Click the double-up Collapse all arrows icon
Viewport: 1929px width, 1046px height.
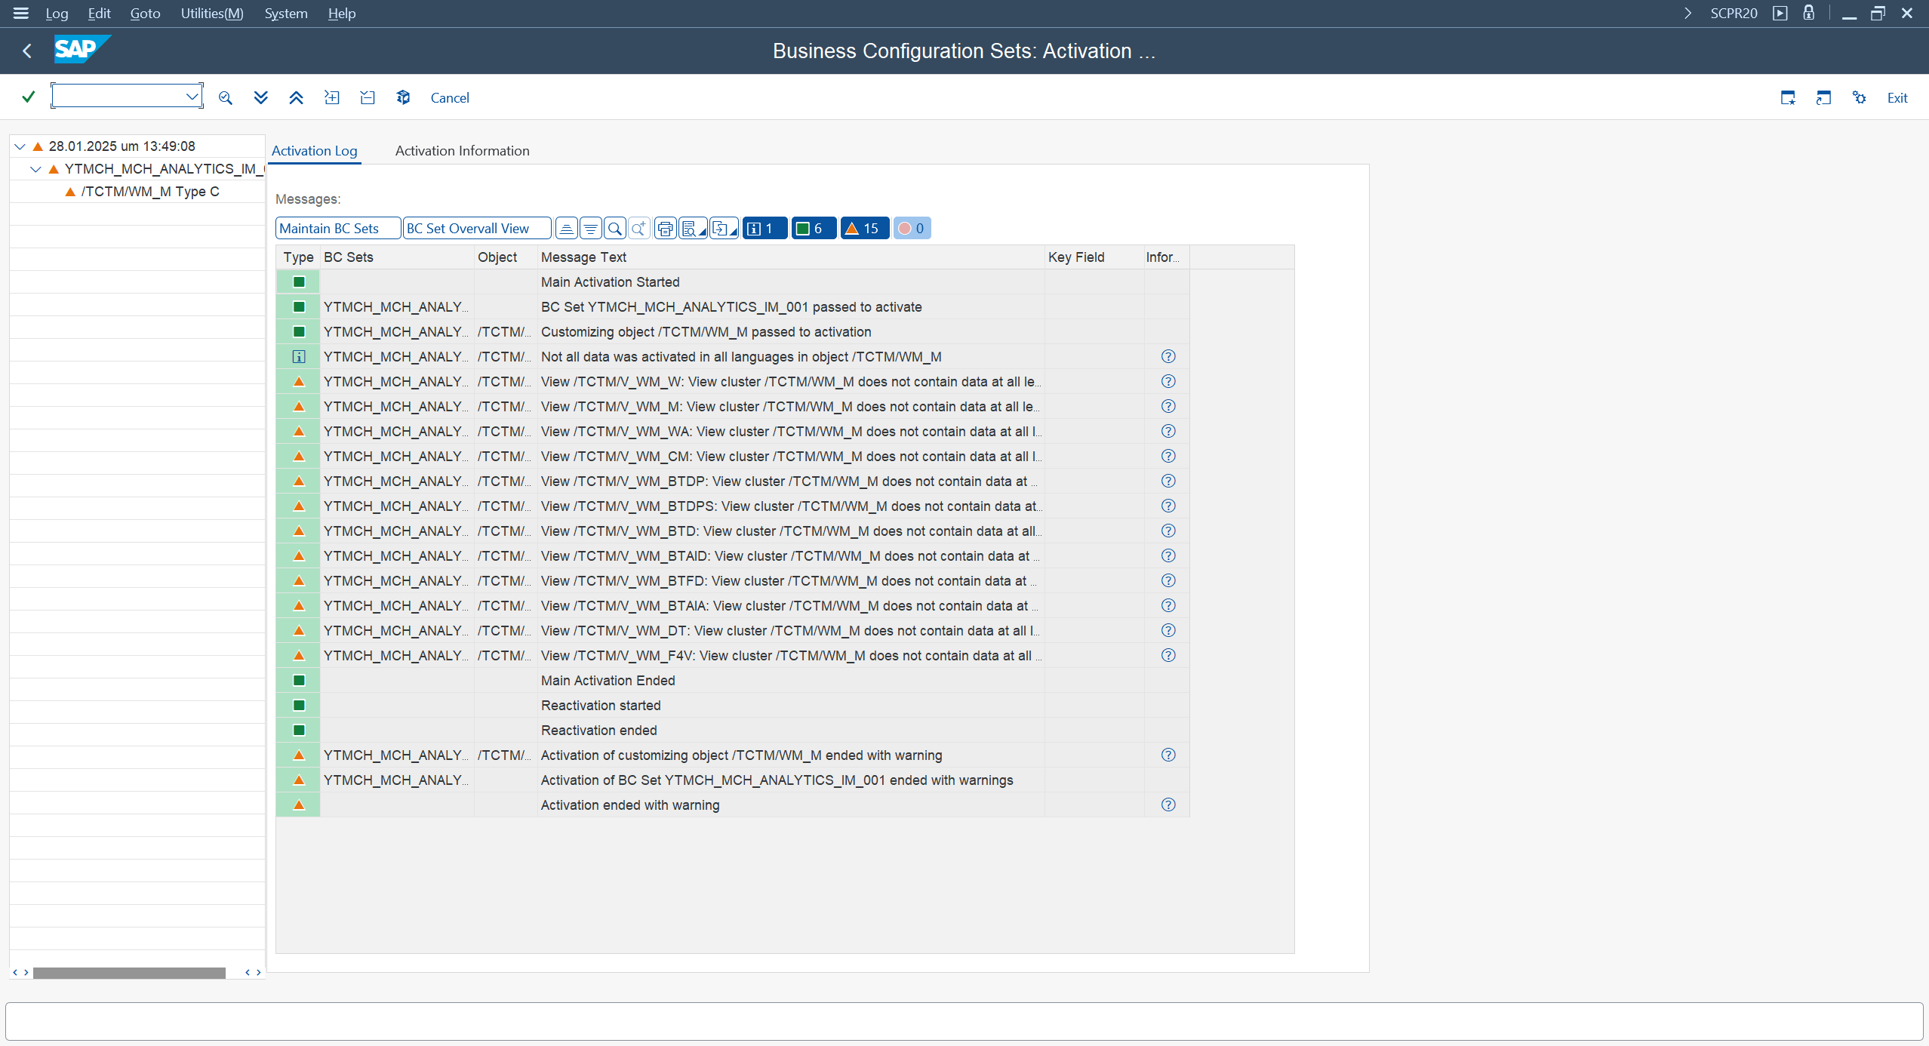tap(296, 97)
